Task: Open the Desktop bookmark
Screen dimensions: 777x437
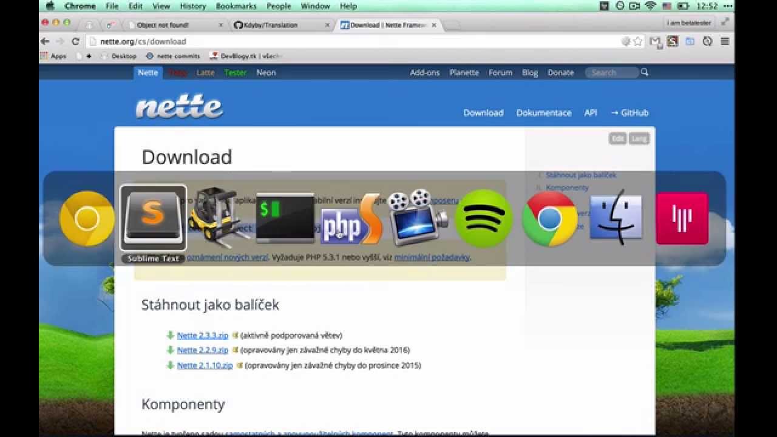Action: [x=119, y=56]
